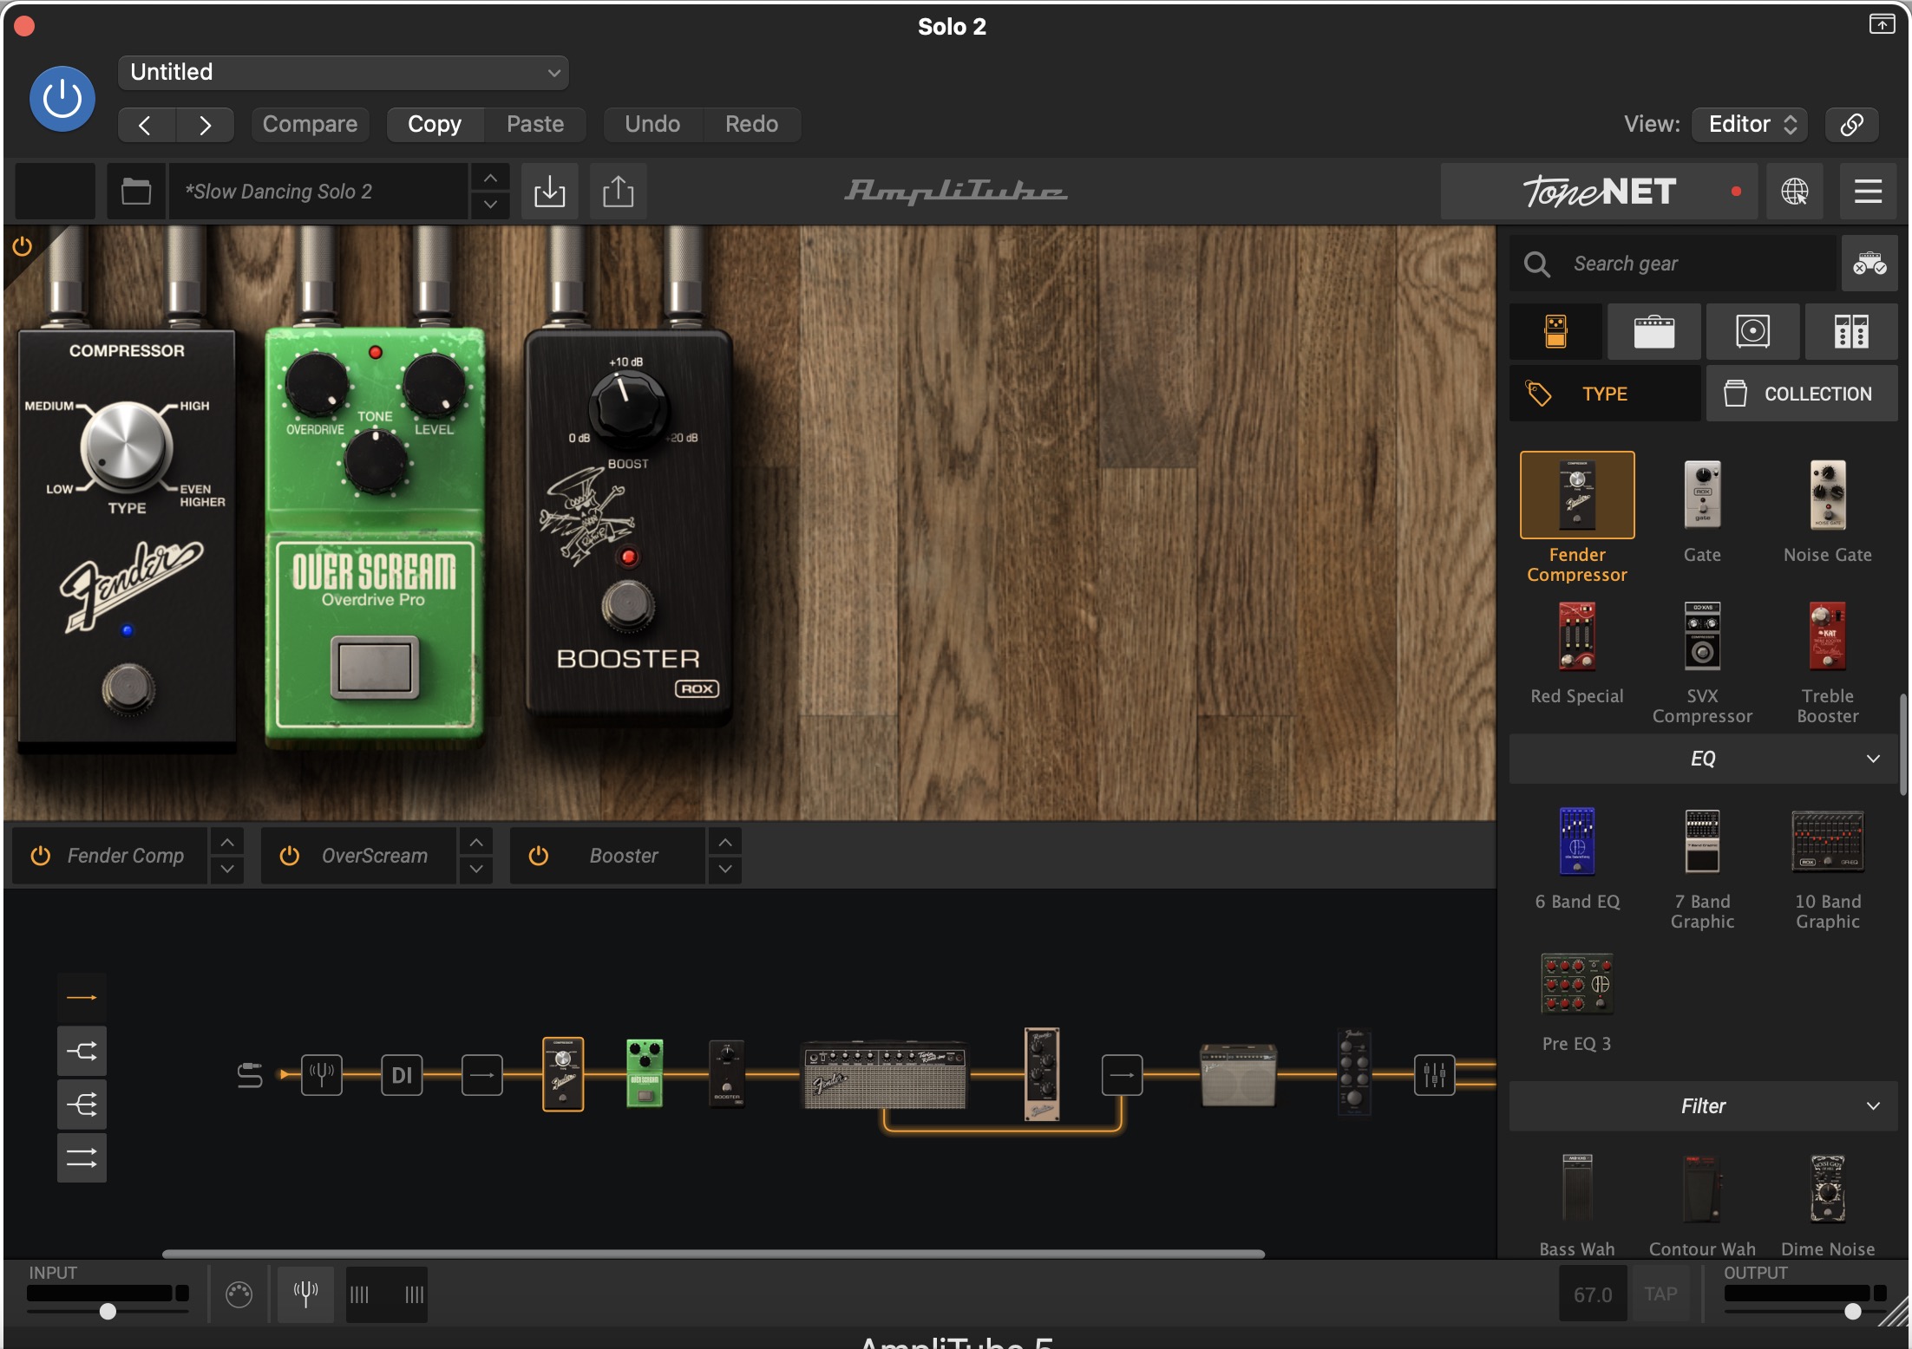Image resolution: width=1912 pixels, height=1349 pixels.
Task: Select the 7 Band Graphic pedal
Action: 1702,842
